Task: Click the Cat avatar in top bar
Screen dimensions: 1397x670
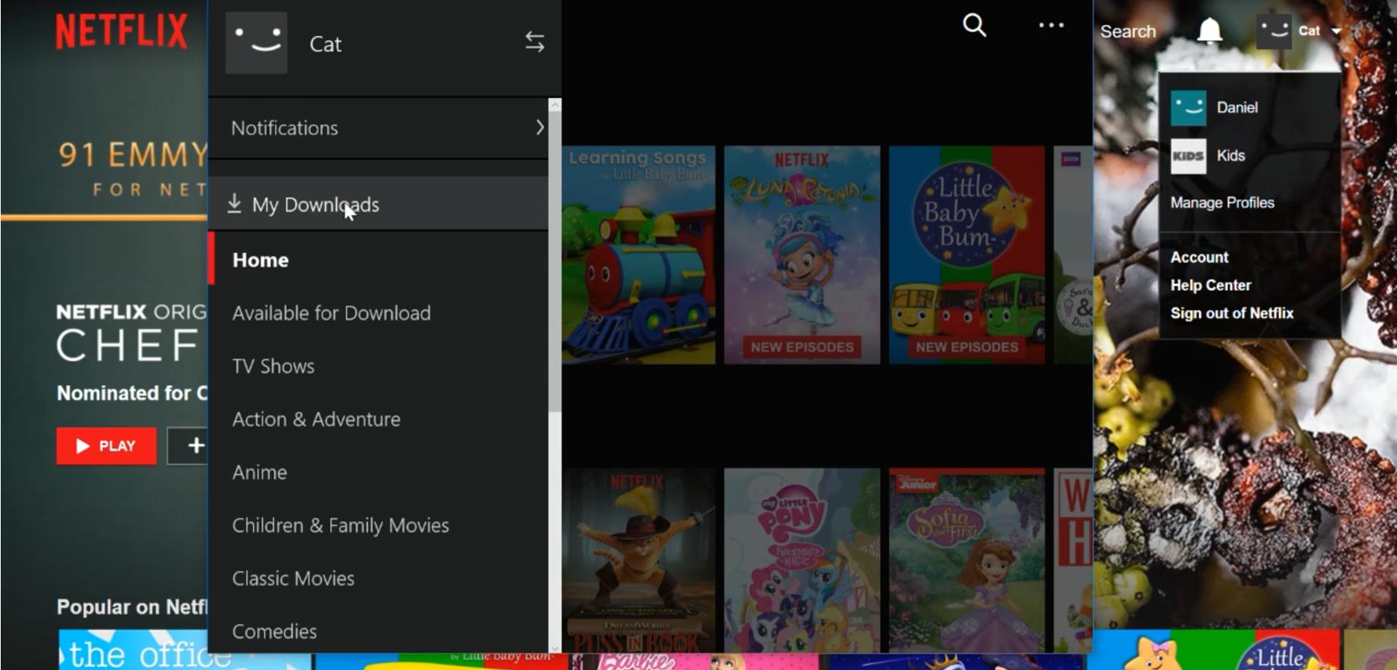Action: (1274, 31)
